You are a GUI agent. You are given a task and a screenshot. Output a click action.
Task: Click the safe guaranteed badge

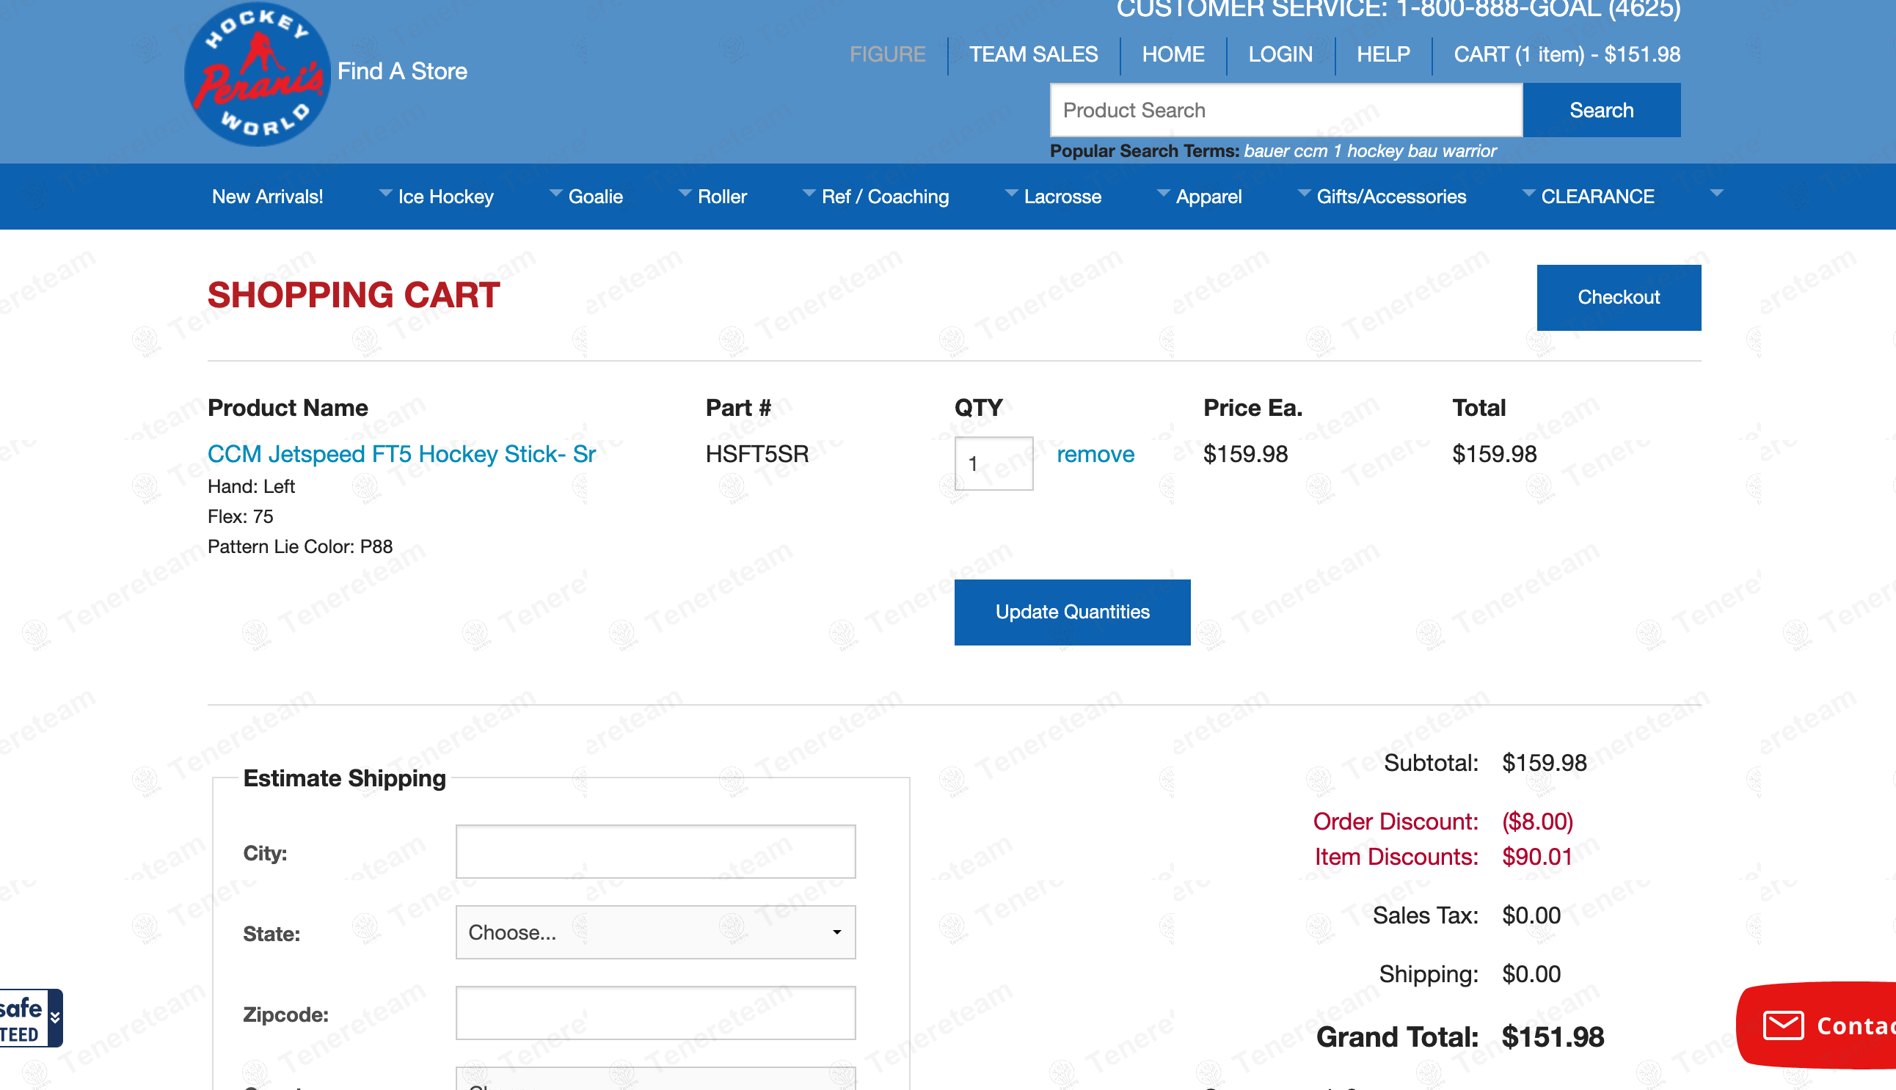pos(30,1018)
